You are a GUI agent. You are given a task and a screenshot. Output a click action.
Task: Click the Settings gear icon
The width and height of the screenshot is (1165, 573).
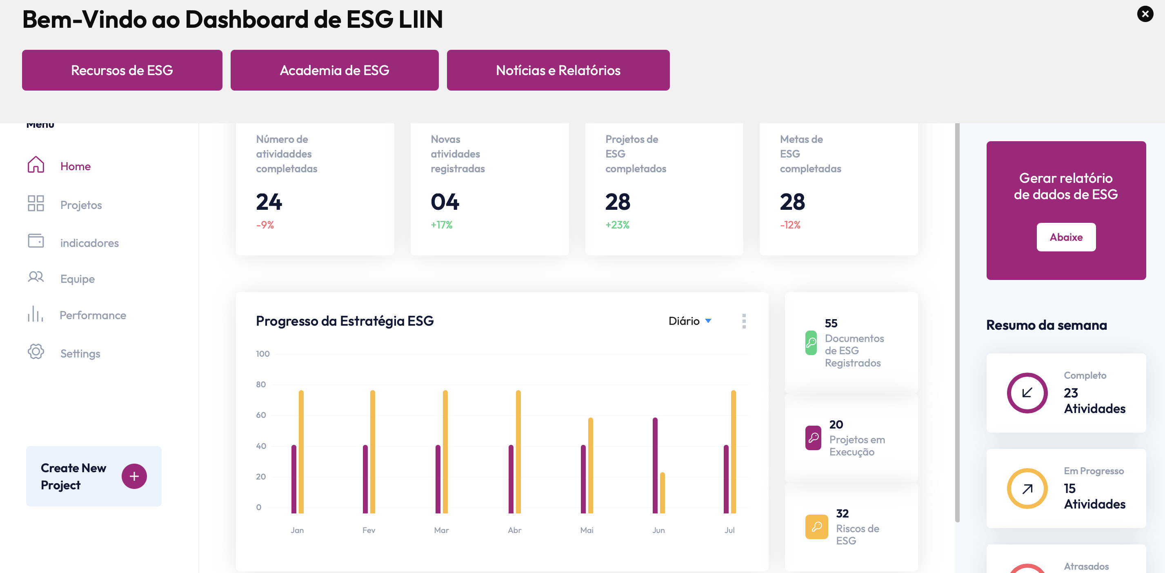(x=36, y=352)
